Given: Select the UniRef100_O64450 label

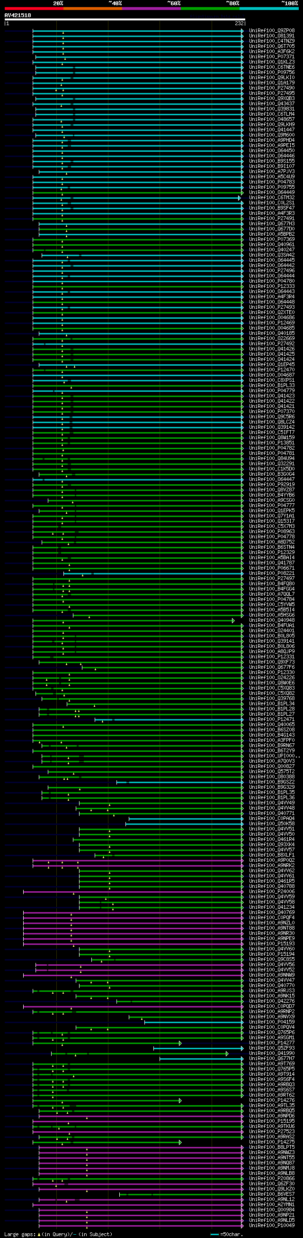Looking at the screenshot, I should tap(272, 150).
